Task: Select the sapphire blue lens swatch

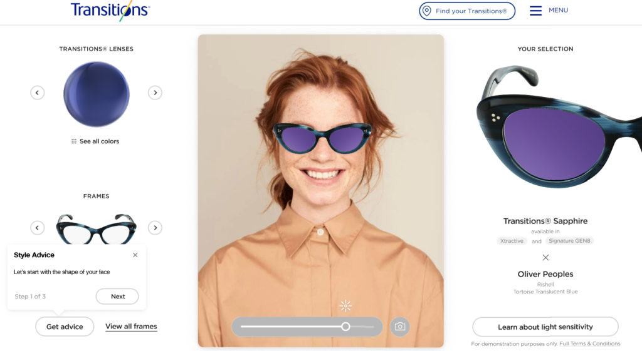Action: [x=96, y=94]
